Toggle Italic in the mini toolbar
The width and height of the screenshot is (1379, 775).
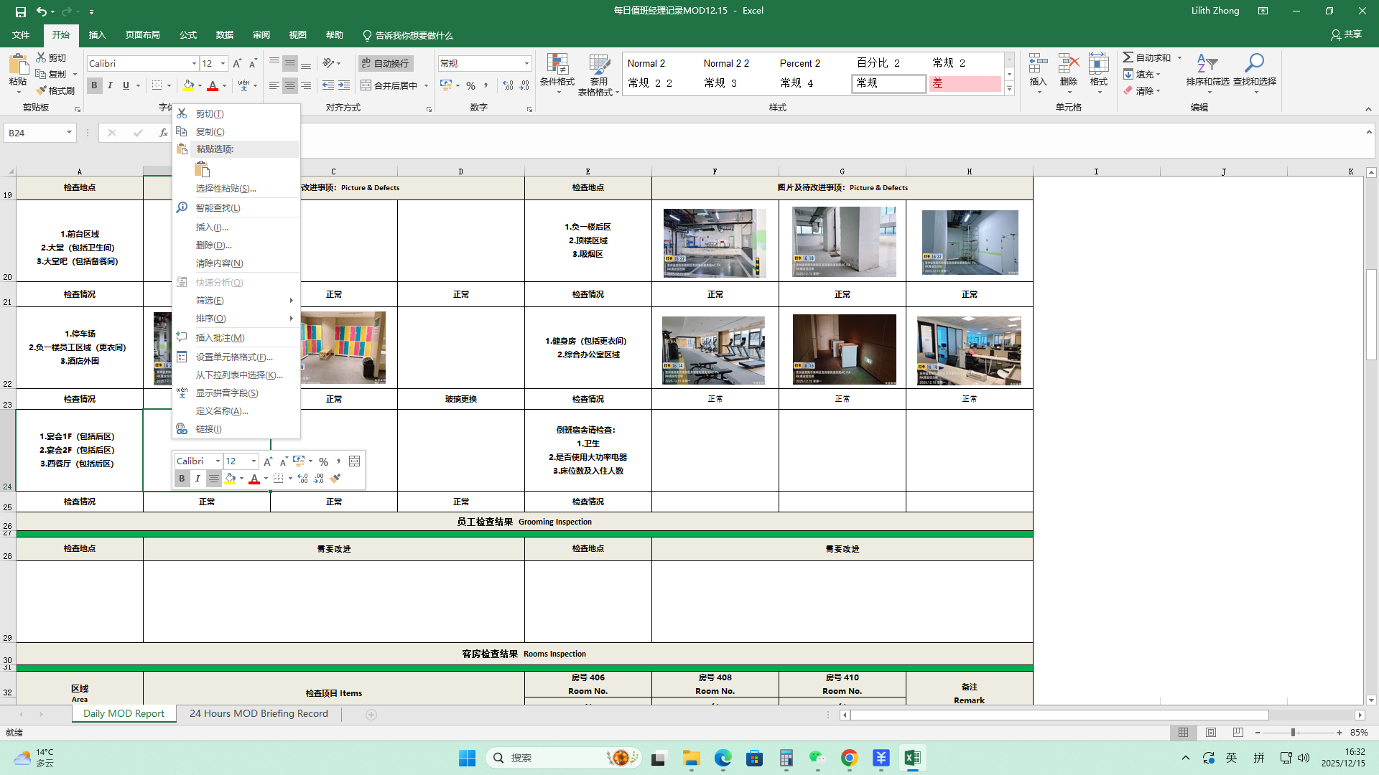pos(198,479)
